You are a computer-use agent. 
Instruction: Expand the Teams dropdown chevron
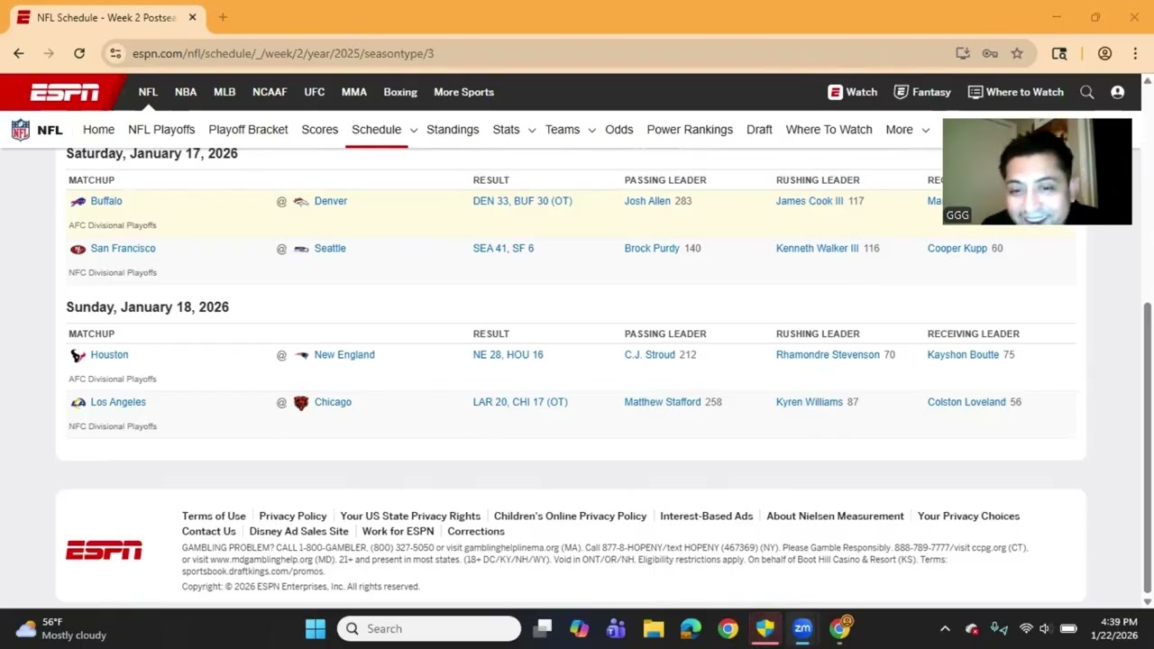tap(591, 130)
